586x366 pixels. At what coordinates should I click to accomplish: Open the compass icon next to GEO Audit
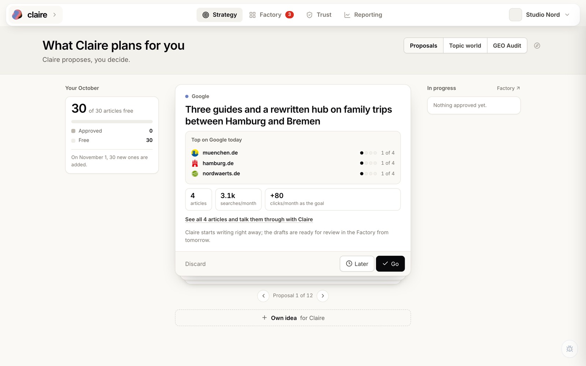pyautogui.click(x=537, y=46)
